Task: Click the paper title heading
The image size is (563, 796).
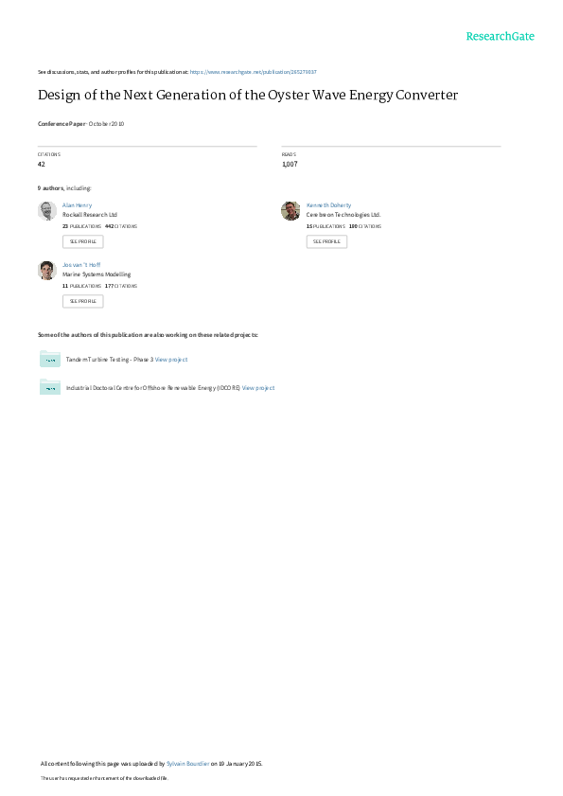Action: coord(248,95)
